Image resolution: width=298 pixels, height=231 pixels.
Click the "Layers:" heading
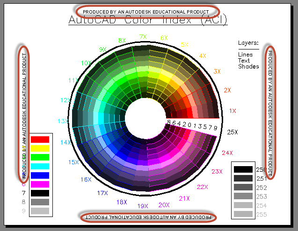(x=248, y=43)
